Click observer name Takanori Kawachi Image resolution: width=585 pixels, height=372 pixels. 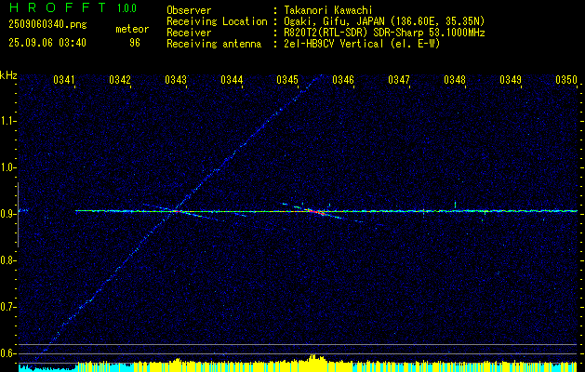tap(327, 10)
